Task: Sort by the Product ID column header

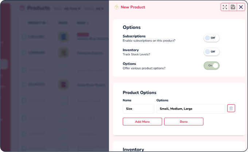Action: (38, 23)
